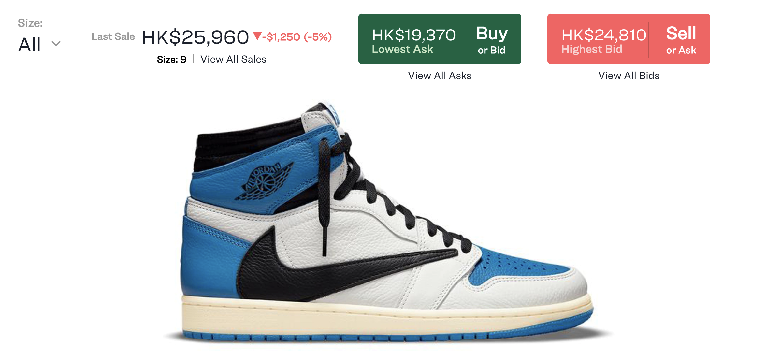This screenshot has width=767, height=361.
Task: Click 'Highest Bid' label in red button
Action: [592, 49]
